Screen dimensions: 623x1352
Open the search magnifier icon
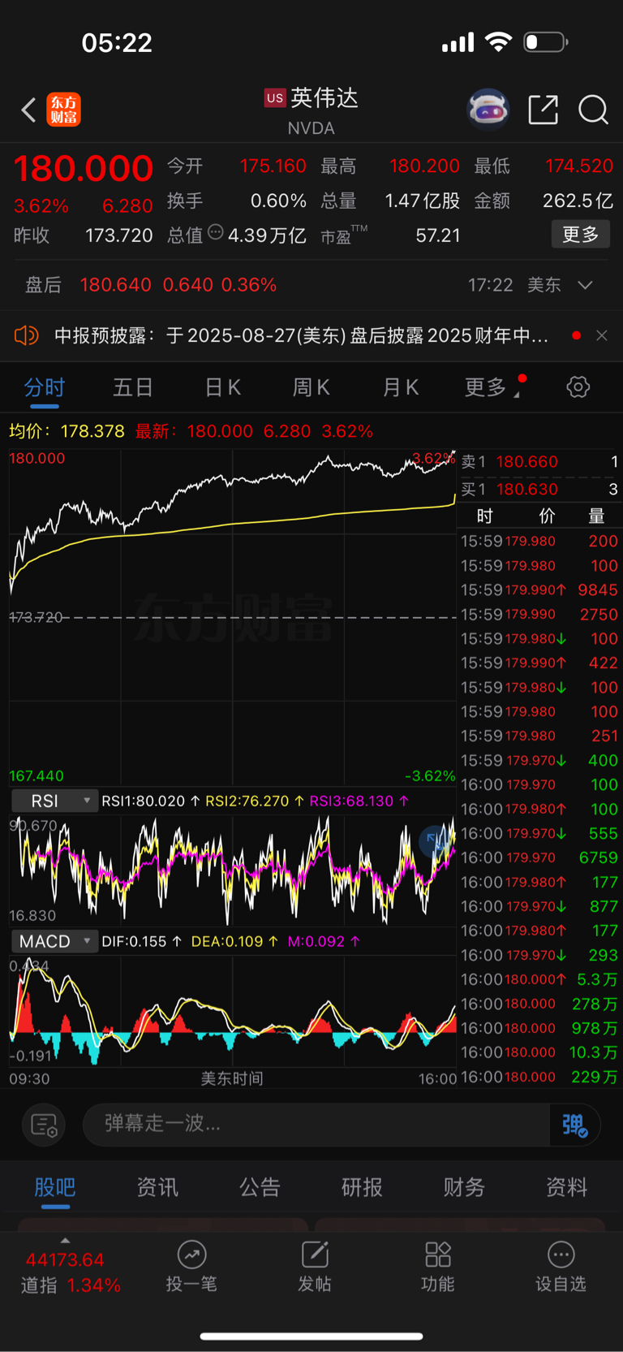click(x=593, y=110)
